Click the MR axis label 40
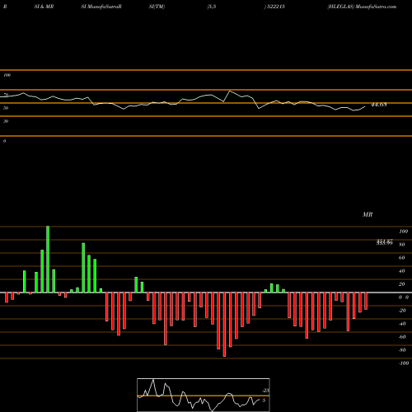The height and width of the screenshot is (412, 412). [401, 271]
